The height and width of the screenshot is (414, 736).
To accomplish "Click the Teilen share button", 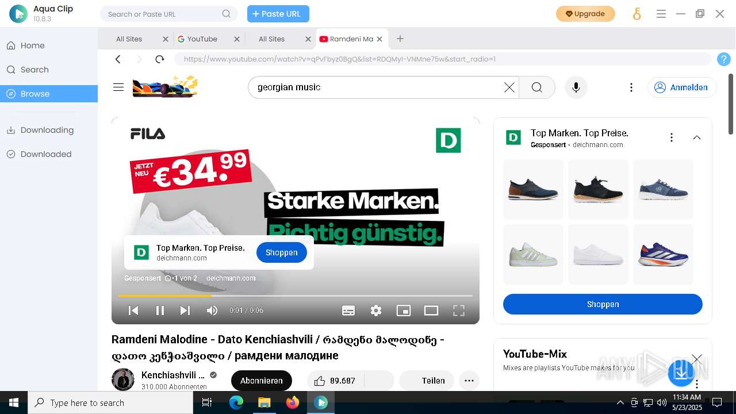I will click(x=427, y=381).
